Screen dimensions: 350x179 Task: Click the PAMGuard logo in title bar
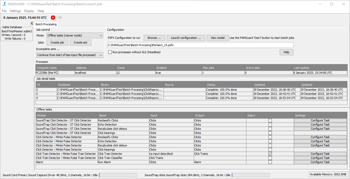click(4, 4)
